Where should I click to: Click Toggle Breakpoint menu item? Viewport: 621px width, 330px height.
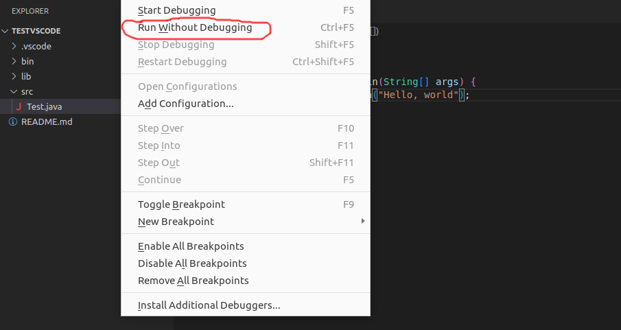pyautogui.click(x=246, y=204)
